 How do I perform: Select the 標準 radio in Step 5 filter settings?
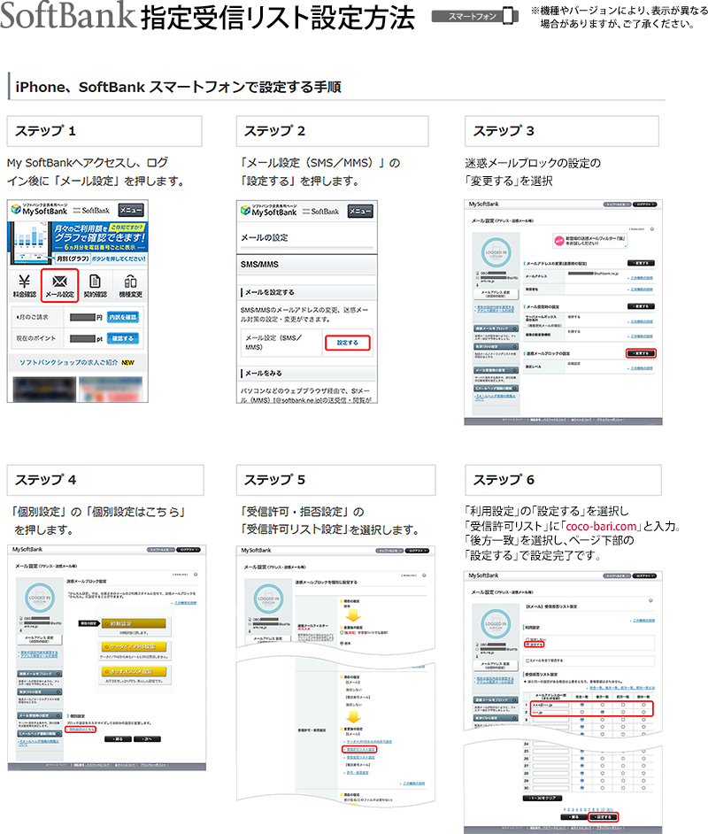(342, 643)
